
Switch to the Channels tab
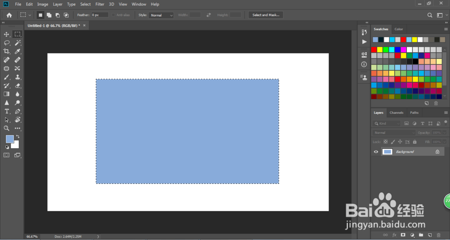396,113
